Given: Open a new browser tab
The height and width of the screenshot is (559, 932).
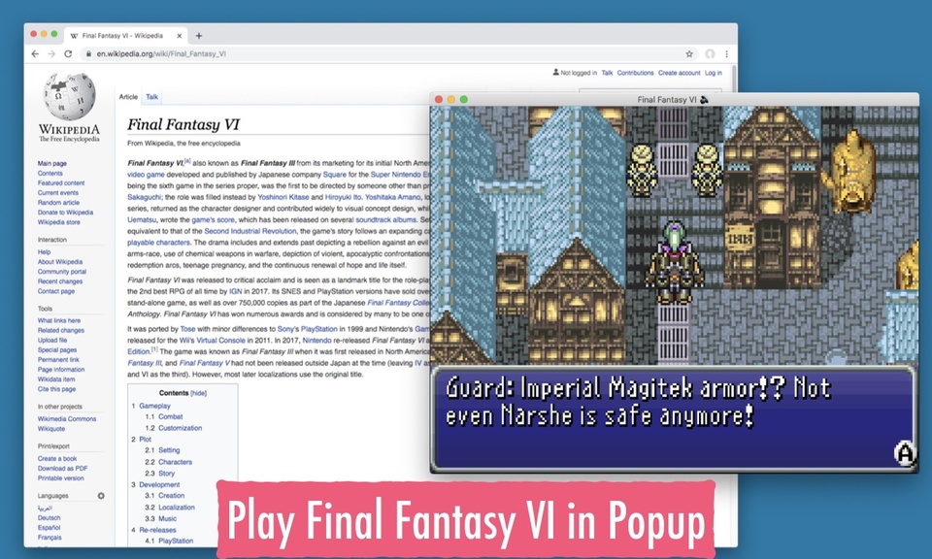Looking at the screenshot, I should click(x=199, y=36).
